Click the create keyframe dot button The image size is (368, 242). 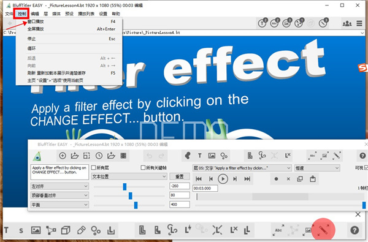[276, 179]
